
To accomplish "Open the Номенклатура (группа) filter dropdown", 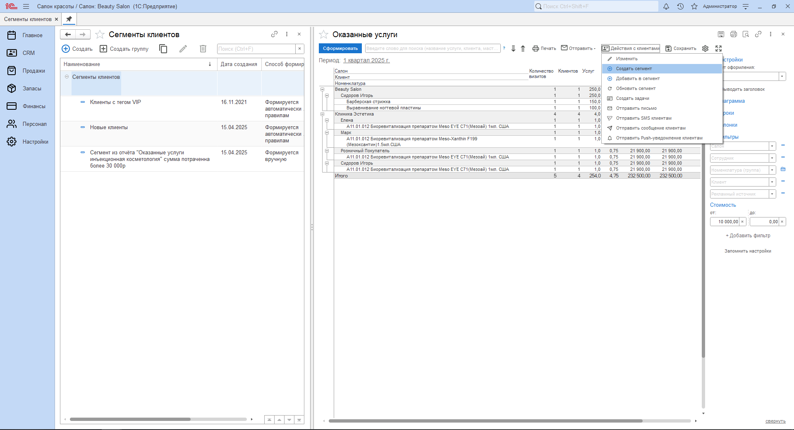I will tap(772, 170).
